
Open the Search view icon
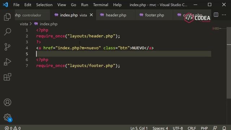(7, 32)
